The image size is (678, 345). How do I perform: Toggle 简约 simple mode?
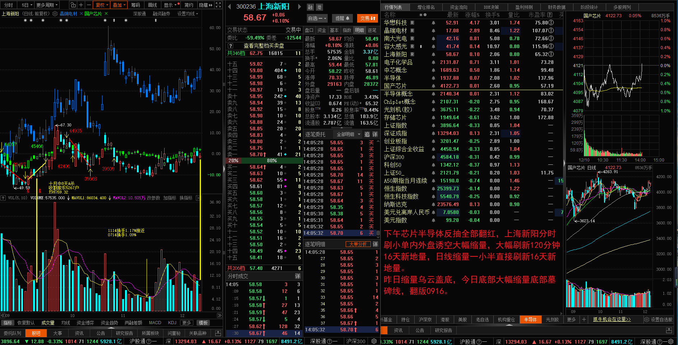pyautogui.click(x=189, y=5)
